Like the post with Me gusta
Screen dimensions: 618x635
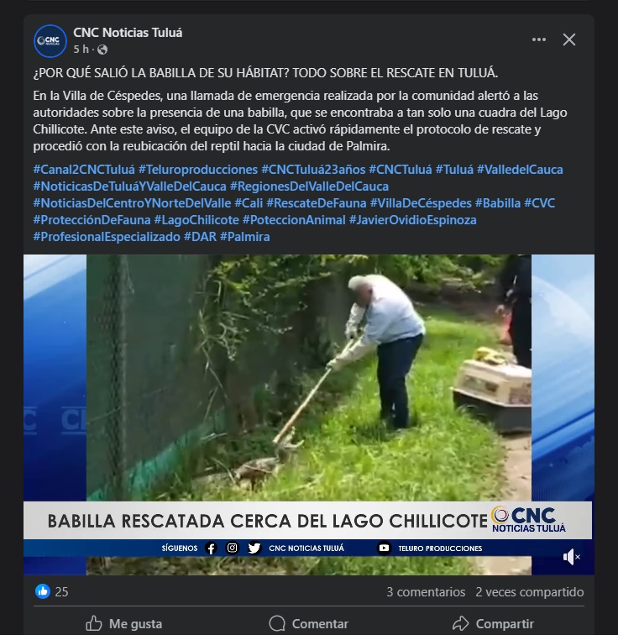pyautogui.click(x=124, y=623)
